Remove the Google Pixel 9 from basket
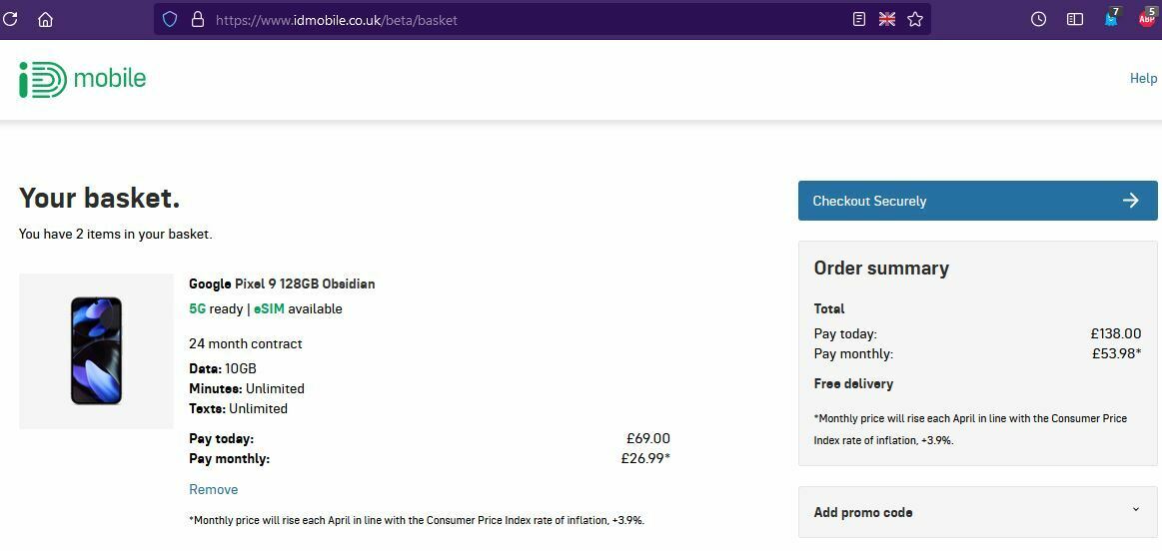 tap(214, 489)
